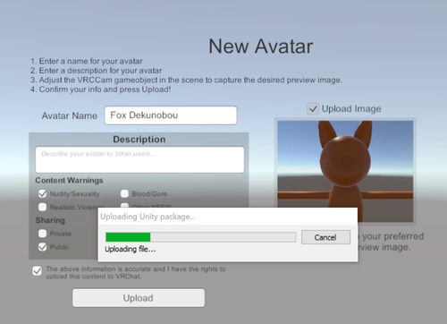
Task: Click the Content Warnings section label
Action: (x=69, y=181)
